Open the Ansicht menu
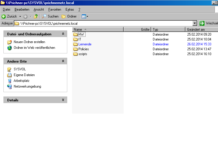This screenshot has height=147, width=218. (39, 9)
